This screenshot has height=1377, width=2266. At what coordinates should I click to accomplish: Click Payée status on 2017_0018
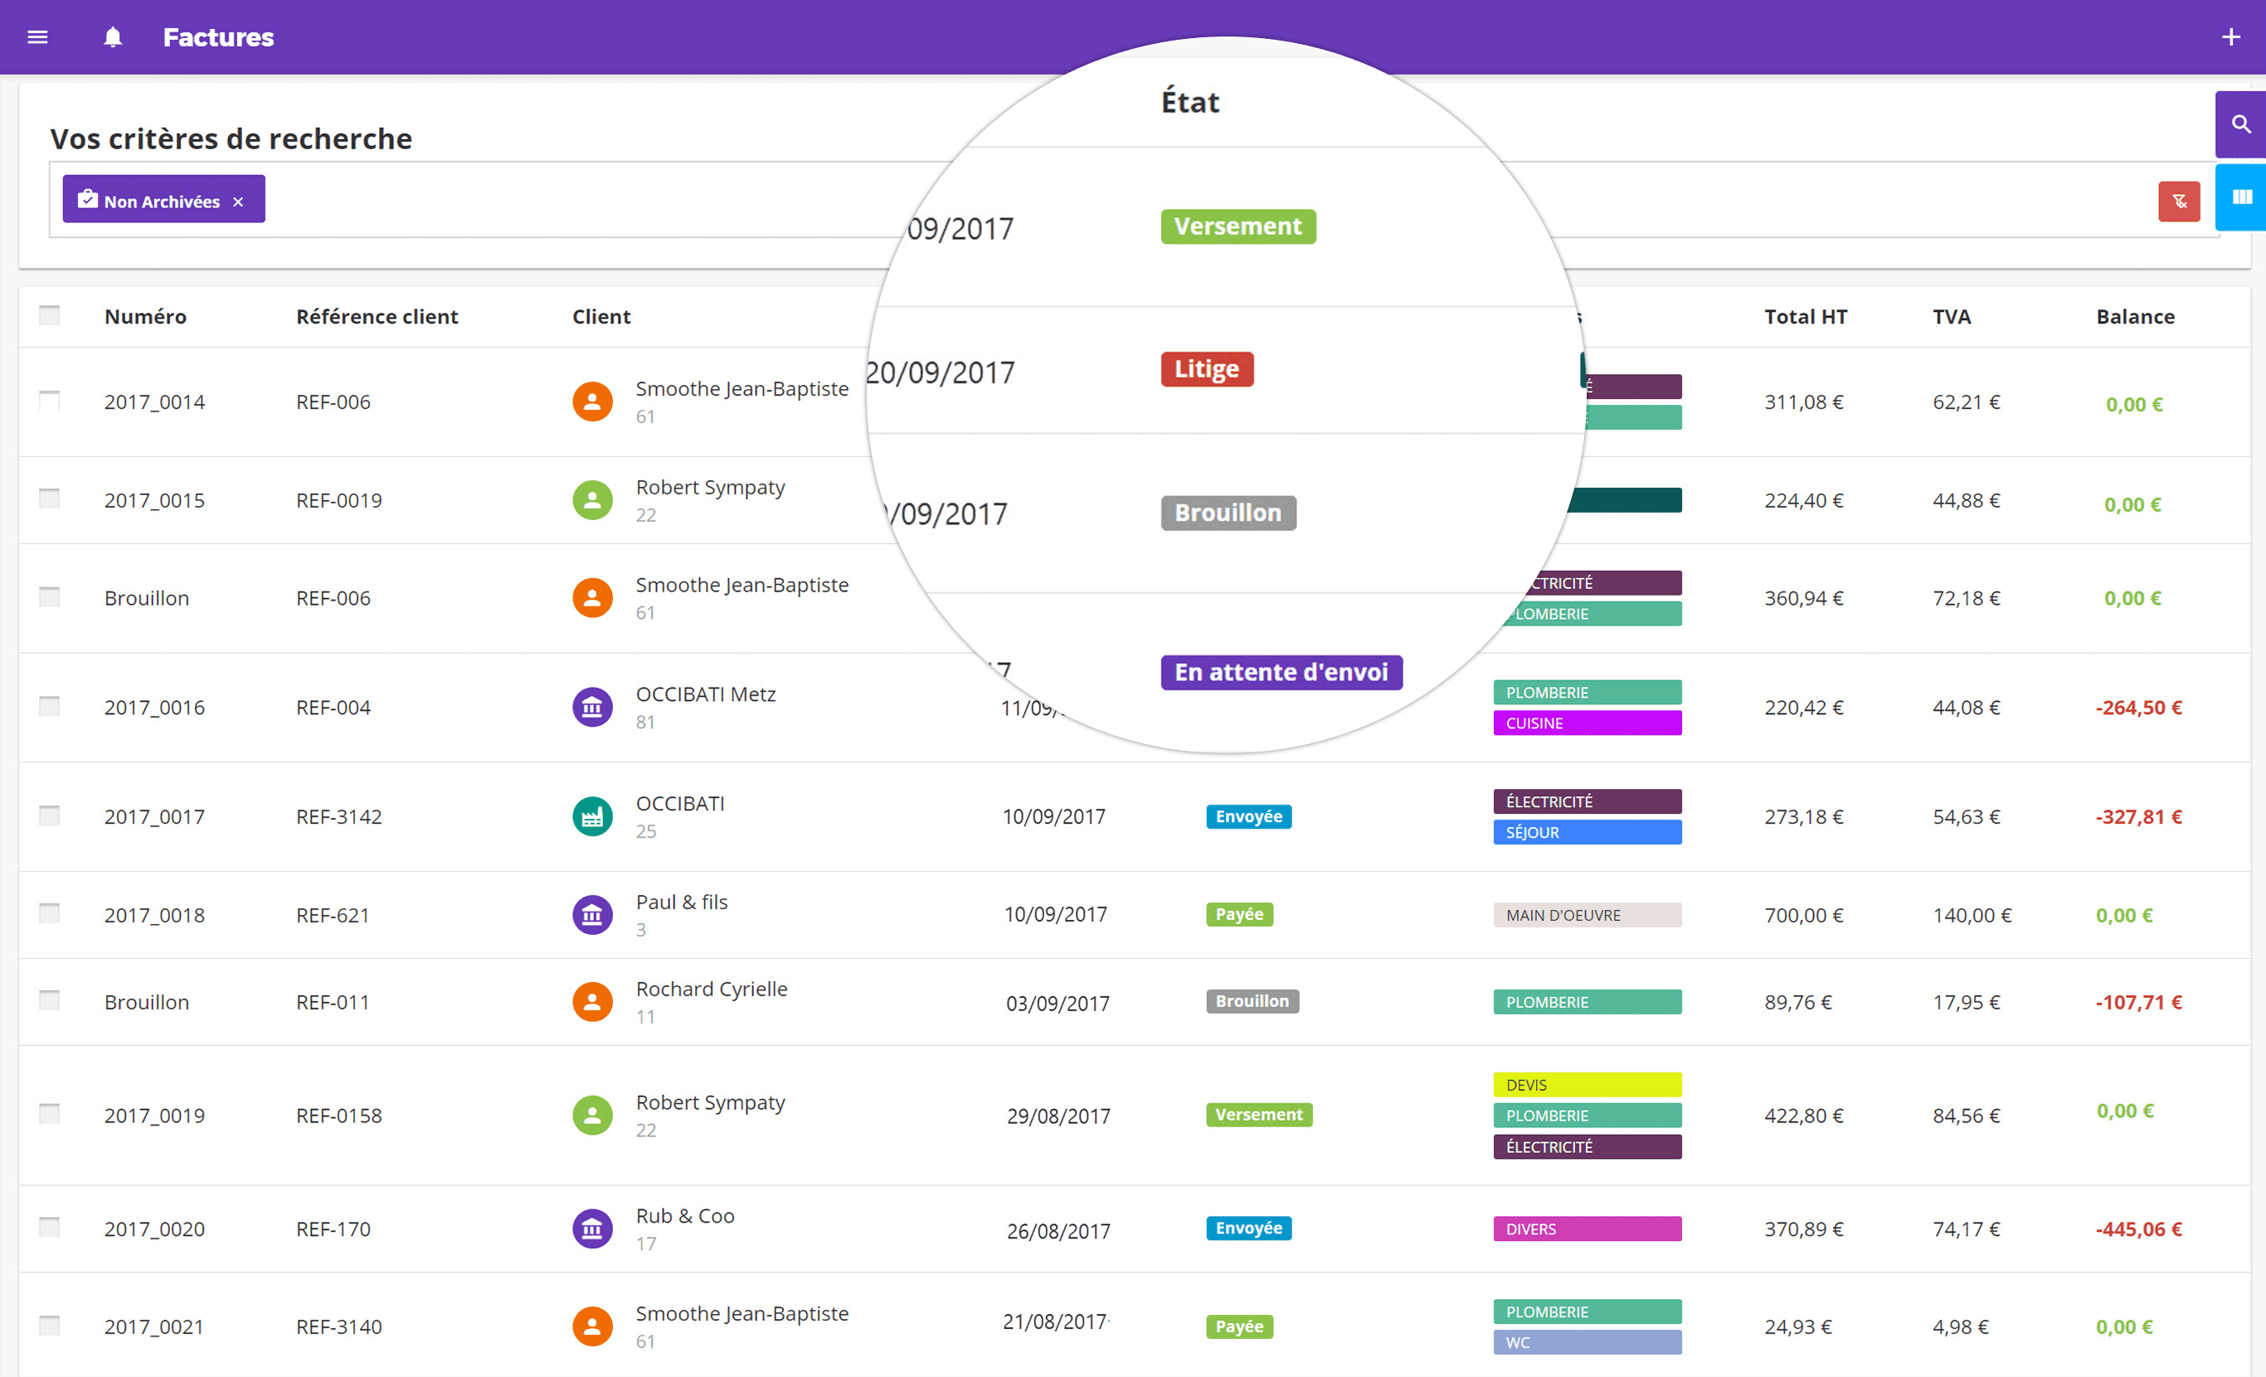tap(1239, 914)
